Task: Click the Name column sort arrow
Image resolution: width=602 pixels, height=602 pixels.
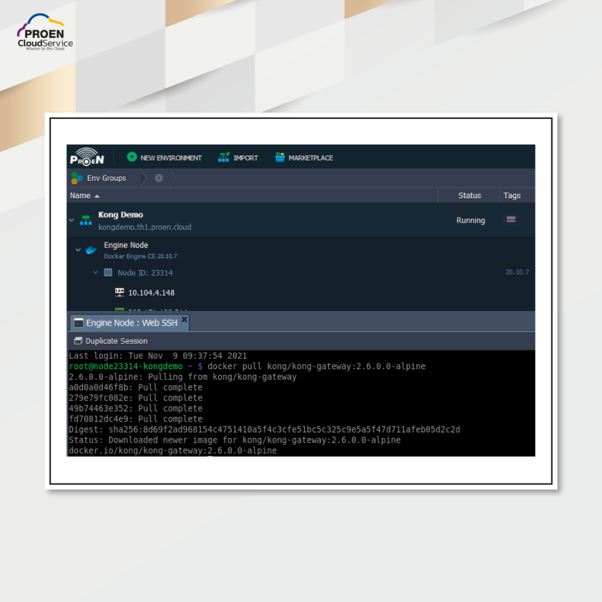Action: (x=97, y=196)
